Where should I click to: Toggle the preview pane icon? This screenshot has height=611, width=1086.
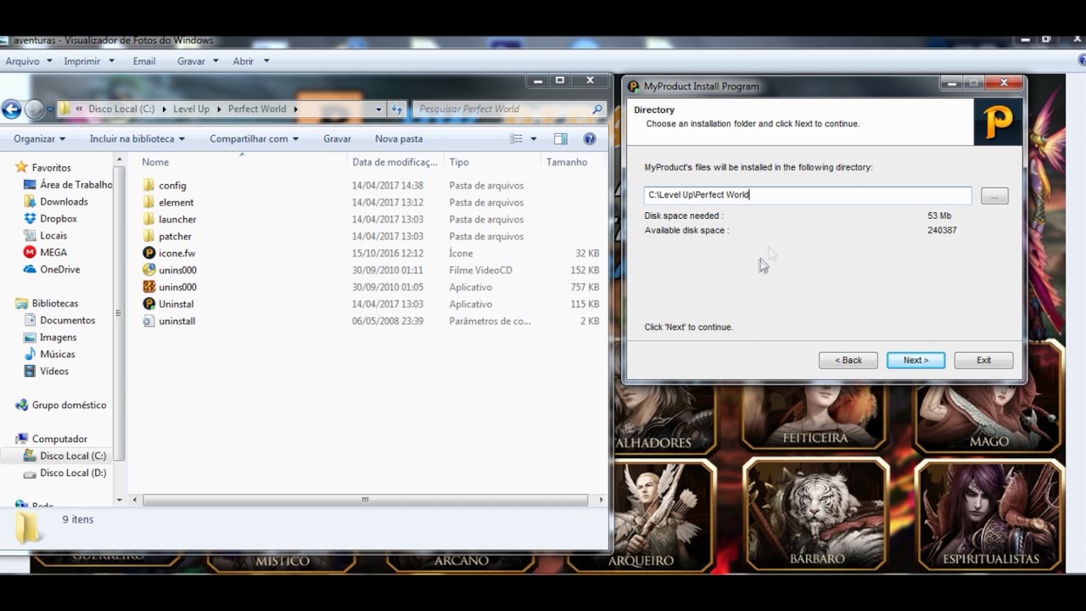click(x=561, y=138)
